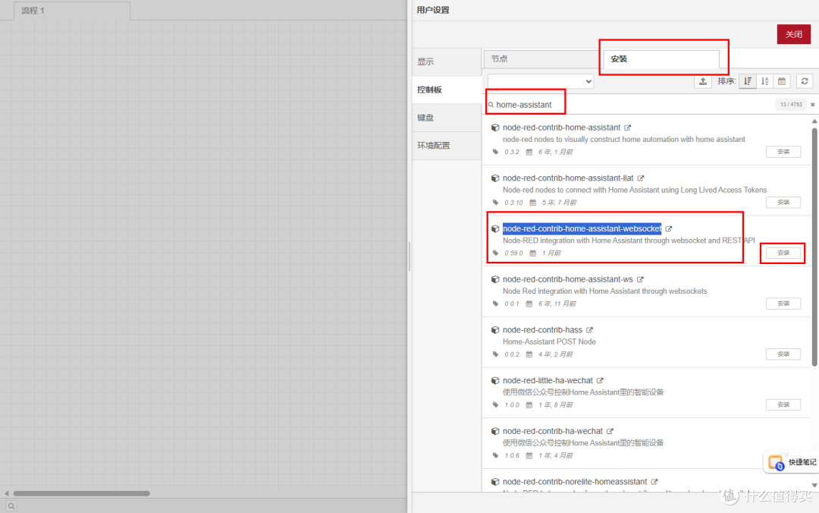The width and height of the screenshot is (819, 513).
Task: Click the module list vertical scrollbar
Action: pyautogui.click(x=814, y=246)
